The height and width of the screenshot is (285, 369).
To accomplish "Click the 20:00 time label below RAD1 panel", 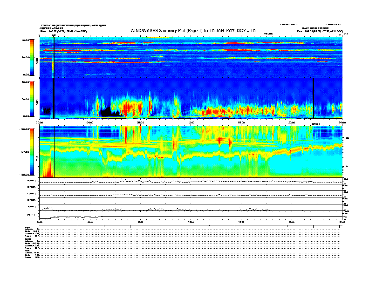I will (x=292, y=122).
